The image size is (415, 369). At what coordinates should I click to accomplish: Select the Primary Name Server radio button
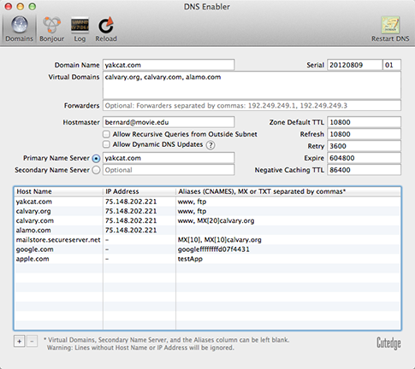point(96,158)
